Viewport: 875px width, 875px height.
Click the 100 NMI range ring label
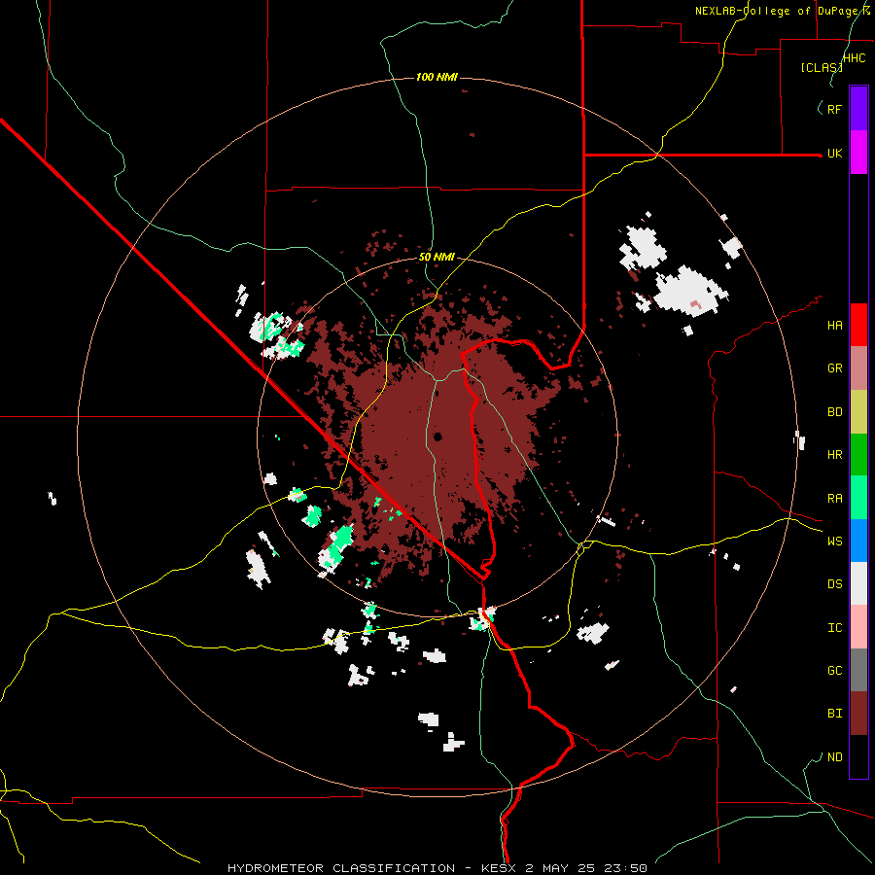[x=437, y=77]
